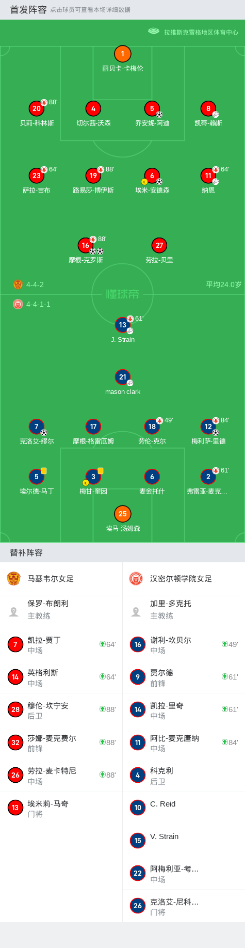Open player 16 摩根-克罗斯 details

pyautogui.click(x=85, y=245)
